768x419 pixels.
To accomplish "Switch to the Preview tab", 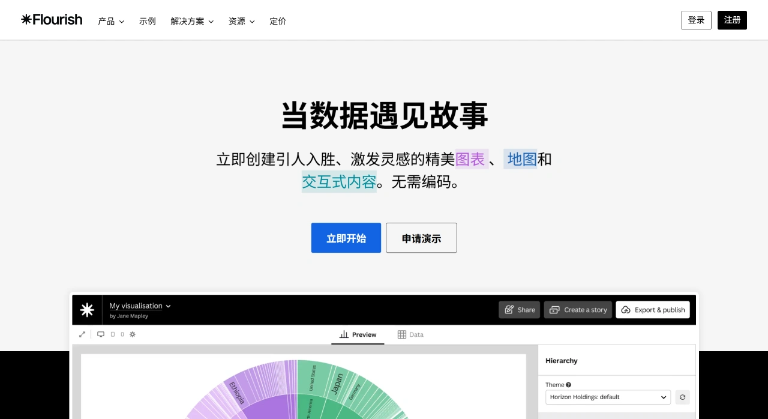I will point(358,334).
